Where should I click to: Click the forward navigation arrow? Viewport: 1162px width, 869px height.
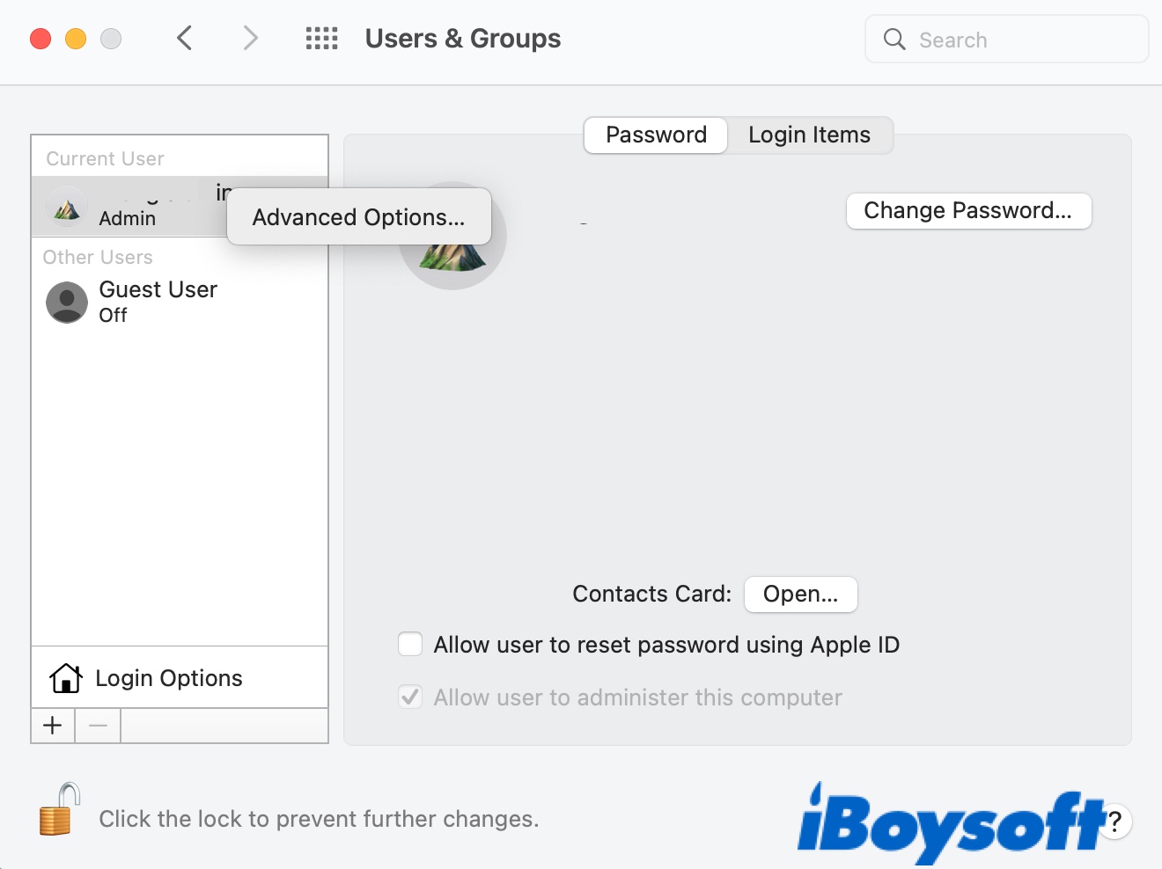[251, 39]
